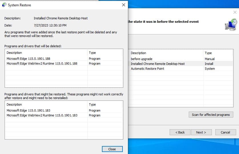Click the 'Install' type cell
The image size is (239, 154).
click(209, 64)
